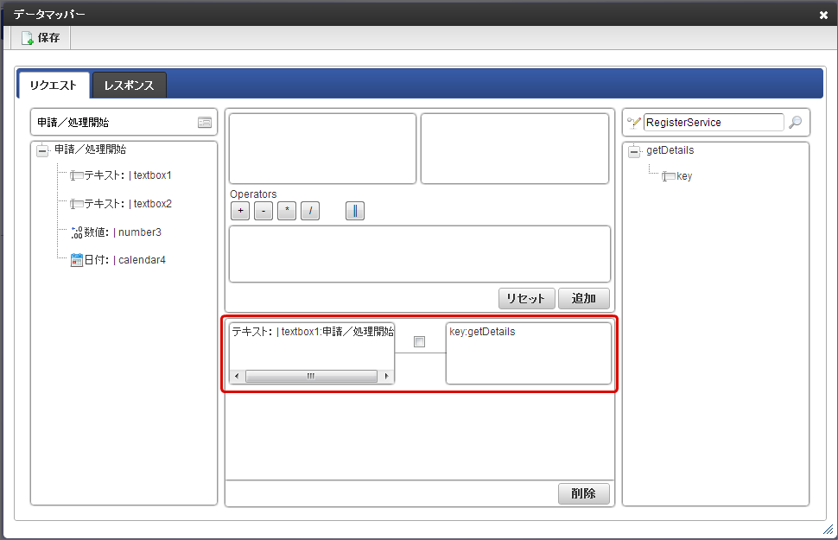Image resolution: width=838 pixels, height=540 pixels.
Task: Click the 保存 save button
Action: pos(41,38)
